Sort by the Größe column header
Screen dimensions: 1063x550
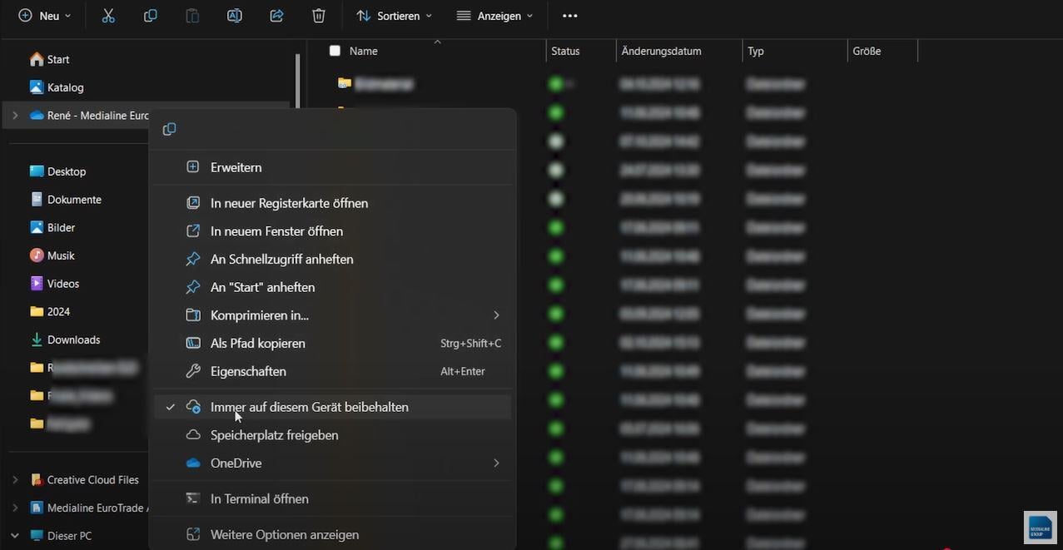click(867, 51)
